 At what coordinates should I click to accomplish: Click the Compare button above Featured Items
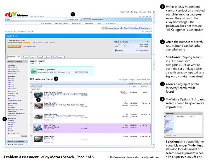click(37, 86)
